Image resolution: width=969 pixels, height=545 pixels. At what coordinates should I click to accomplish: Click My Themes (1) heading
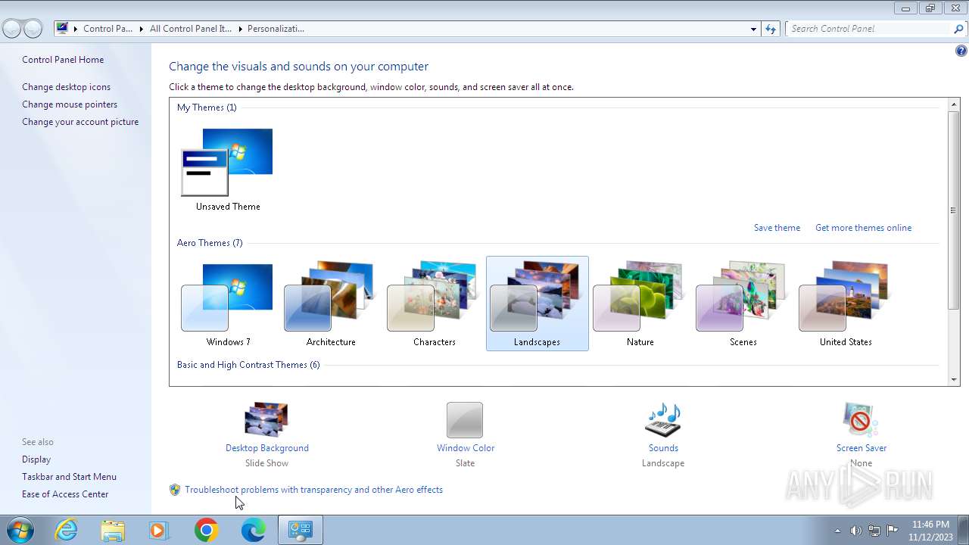(207, 107)
